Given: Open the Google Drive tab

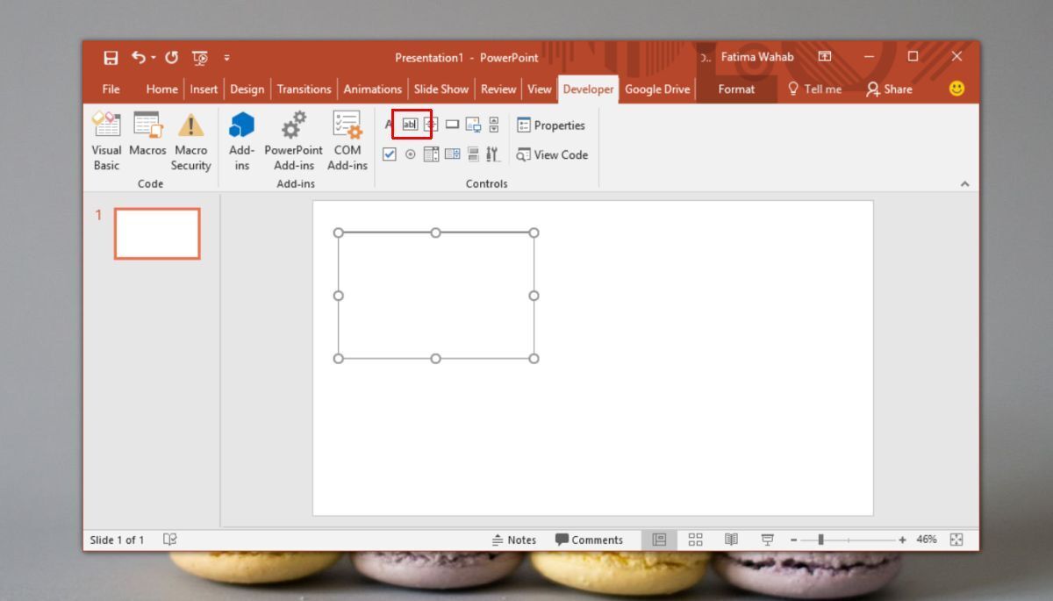Looking at the screenshot, I should click(656, 89).
